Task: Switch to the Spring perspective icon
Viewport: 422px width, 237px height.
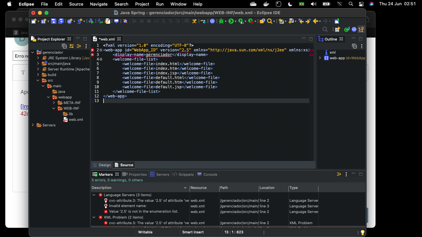Action: coord(346,29)
